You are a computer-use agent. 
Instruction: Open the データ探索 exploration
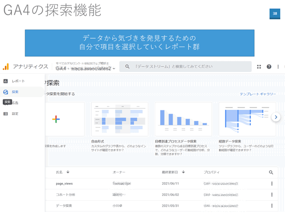pyautogui.click(x=64, y=206)
